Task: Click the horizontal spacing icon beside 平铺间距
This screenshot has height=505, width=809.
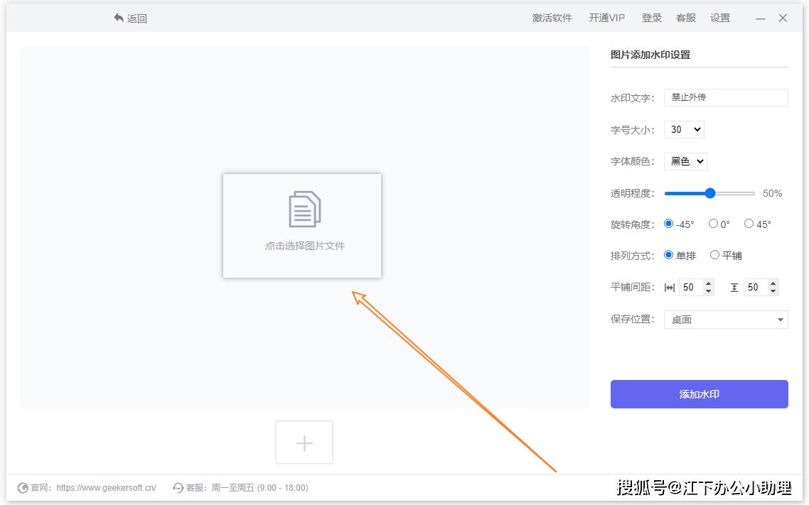Action: (x=668, y=287)
